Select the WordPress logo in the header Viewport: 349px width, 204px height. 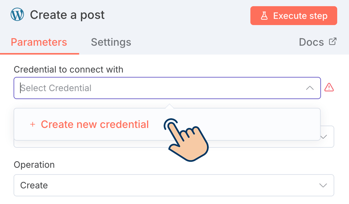tap(17, 14)
